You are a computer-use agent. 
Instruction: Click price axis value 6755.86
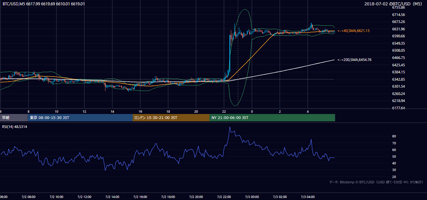click(399, 7)
